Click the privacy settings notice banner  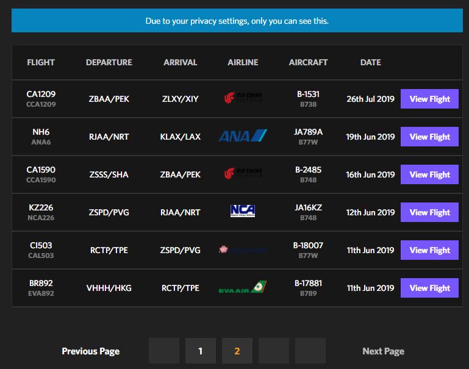coord(237,21)
